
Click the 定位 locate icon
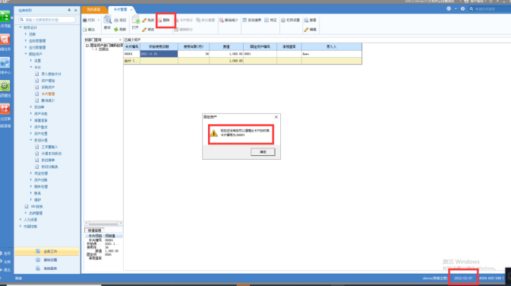point(116,21)
